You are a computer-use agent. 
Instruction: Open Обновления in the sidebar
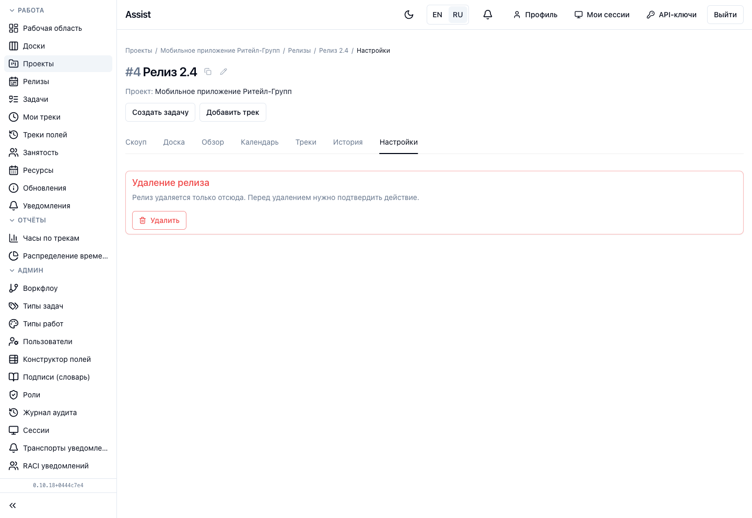click(58, 188)
